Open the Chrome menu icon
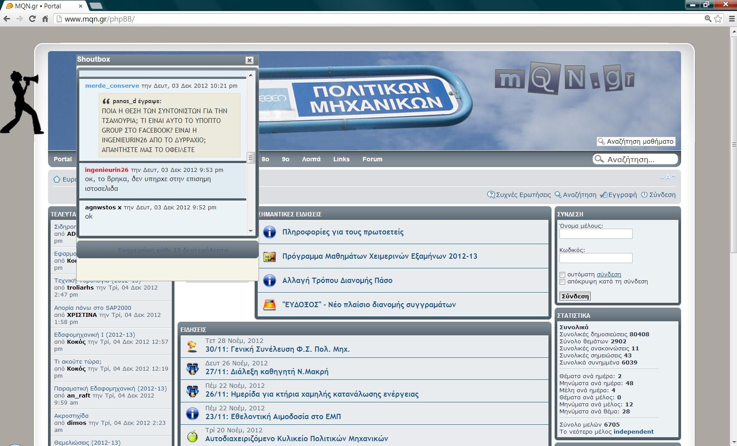 click(732, 19)
